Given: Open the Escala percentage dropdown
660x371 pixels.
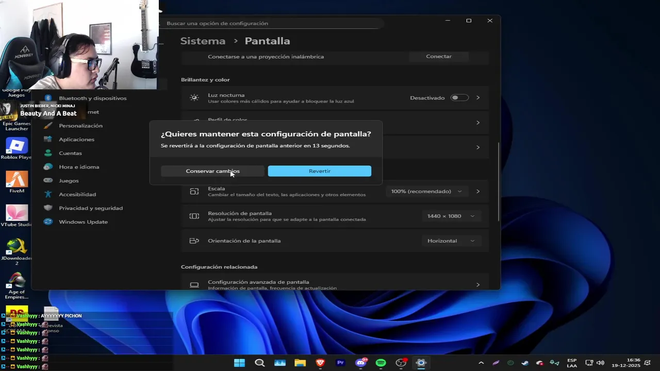Looking at the screenshot, I should click(x=426, y=191).
